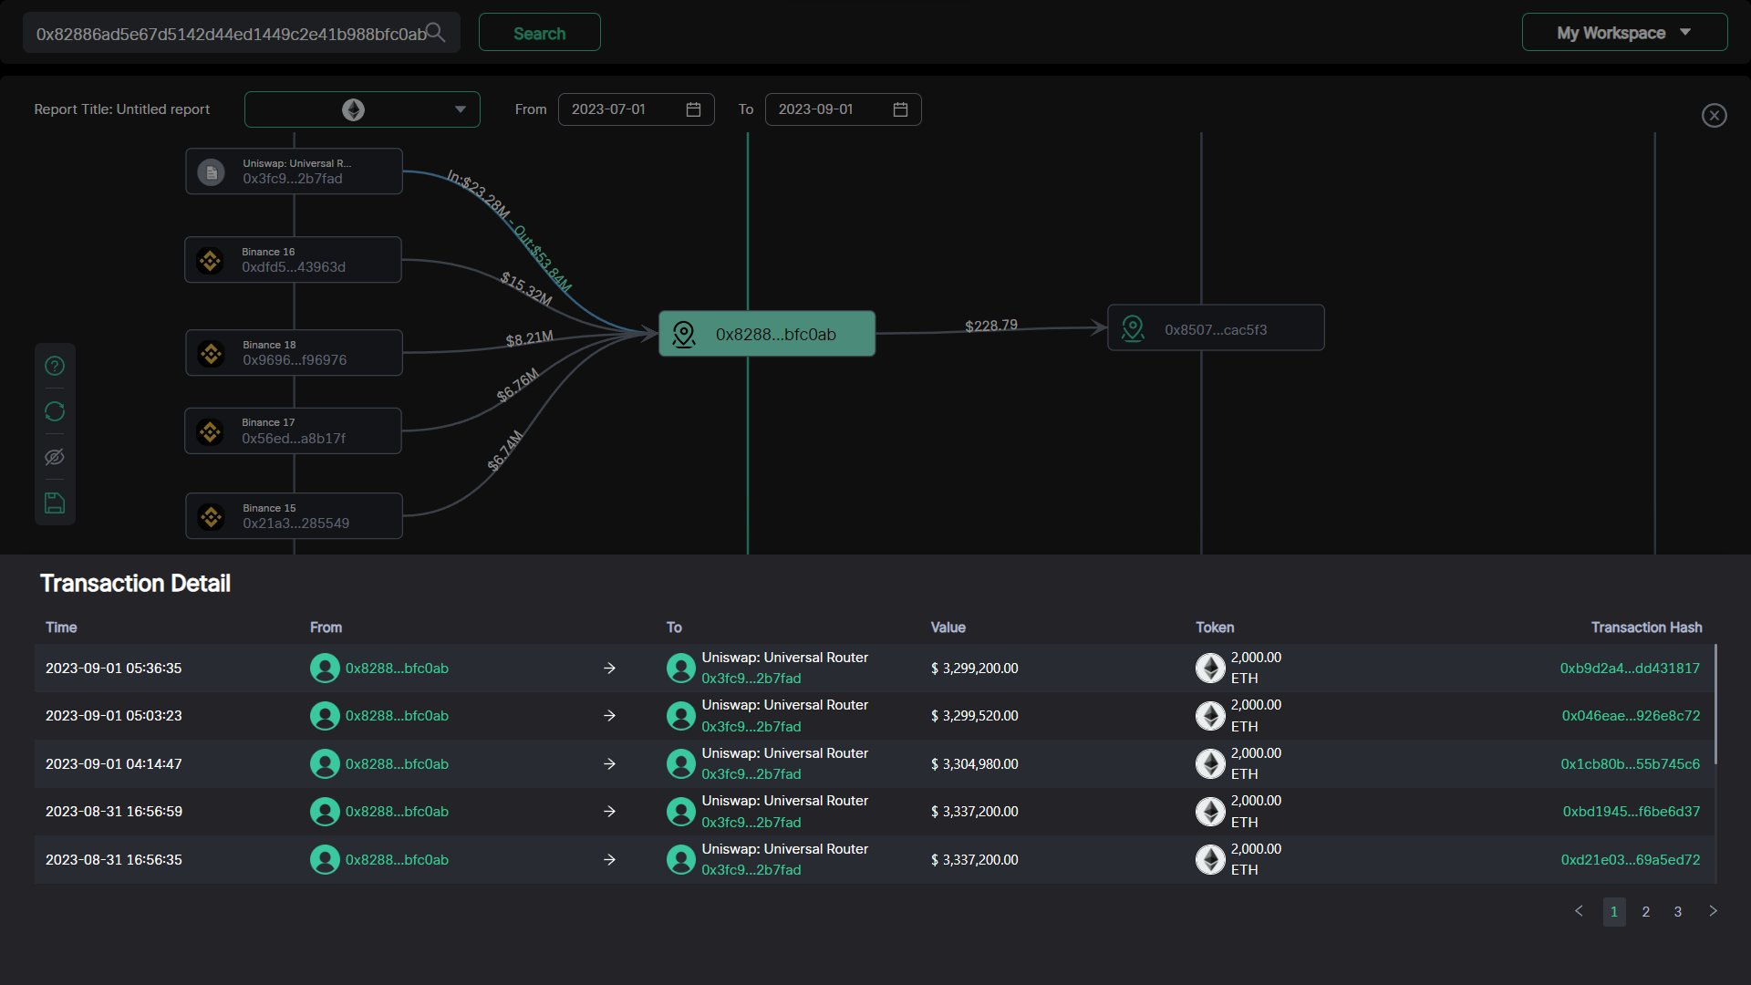Open the From date calendar icon
The image size is (1751, 985).
[x=693, y=109]
